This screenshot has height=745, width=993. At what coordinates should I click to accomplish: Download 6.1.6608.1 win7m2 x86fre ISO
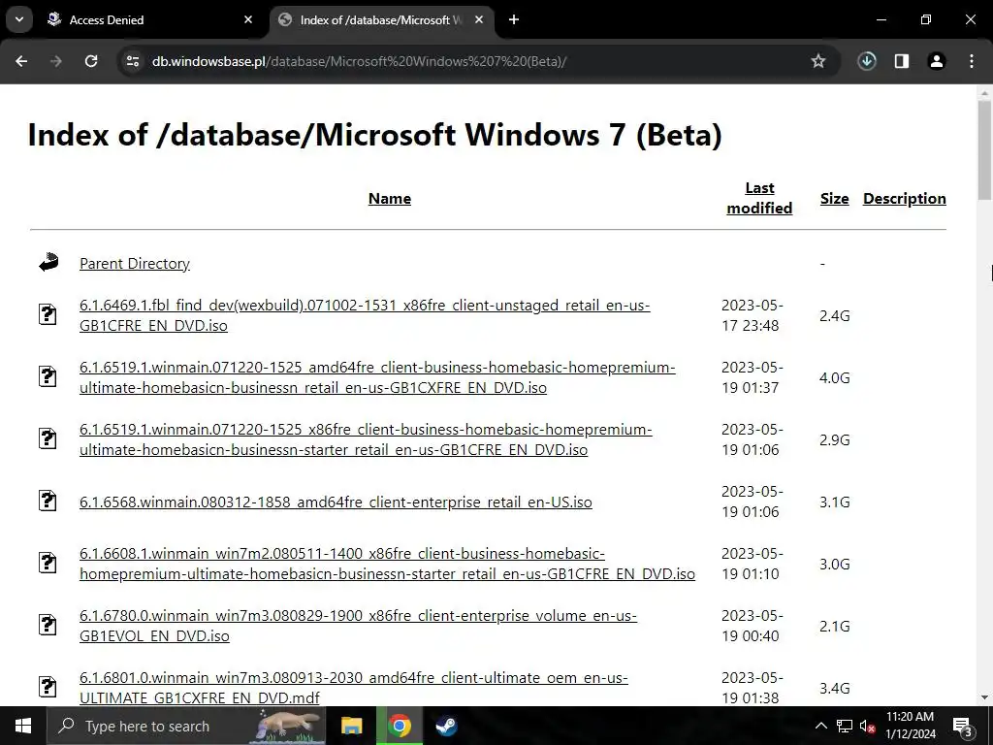(x=388, y=564)
